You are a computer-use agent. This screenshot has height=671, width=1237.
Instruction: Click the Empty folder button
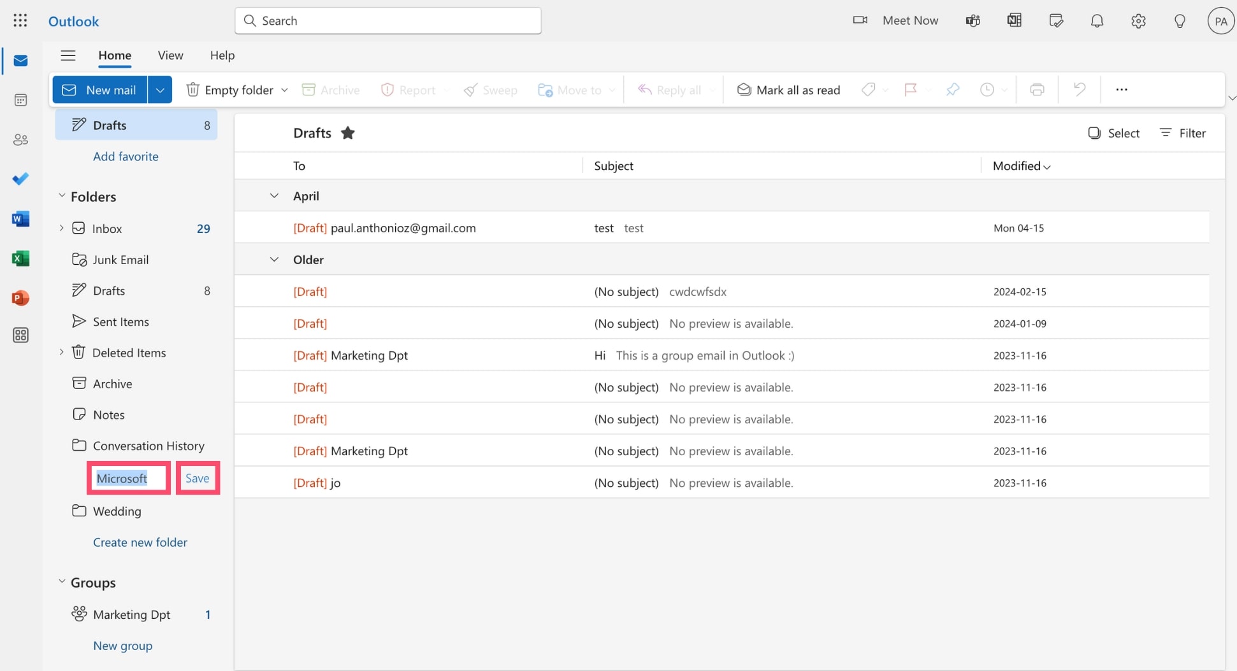(x=230, y=90)
